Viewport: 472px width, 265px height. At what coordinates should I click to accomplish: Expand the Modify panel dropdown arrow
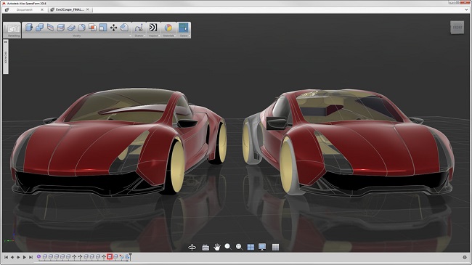[x=130, y=36]
